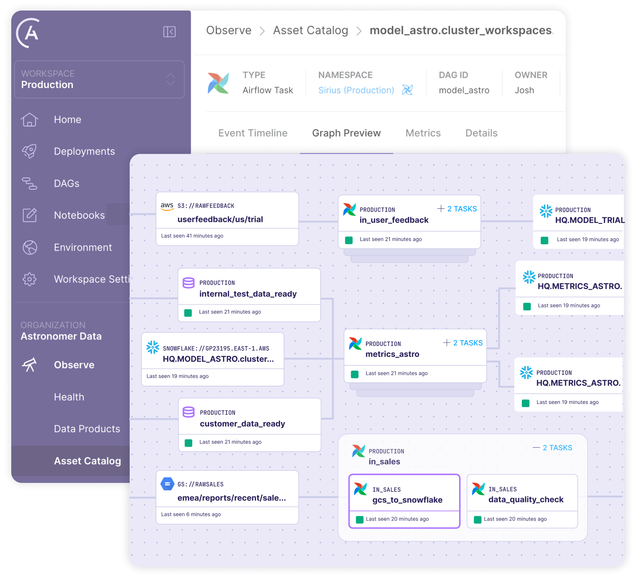The height and width of the screenshot is (577, 635).
Task: Click the DAGs flow icon
Action: point(30,184)
